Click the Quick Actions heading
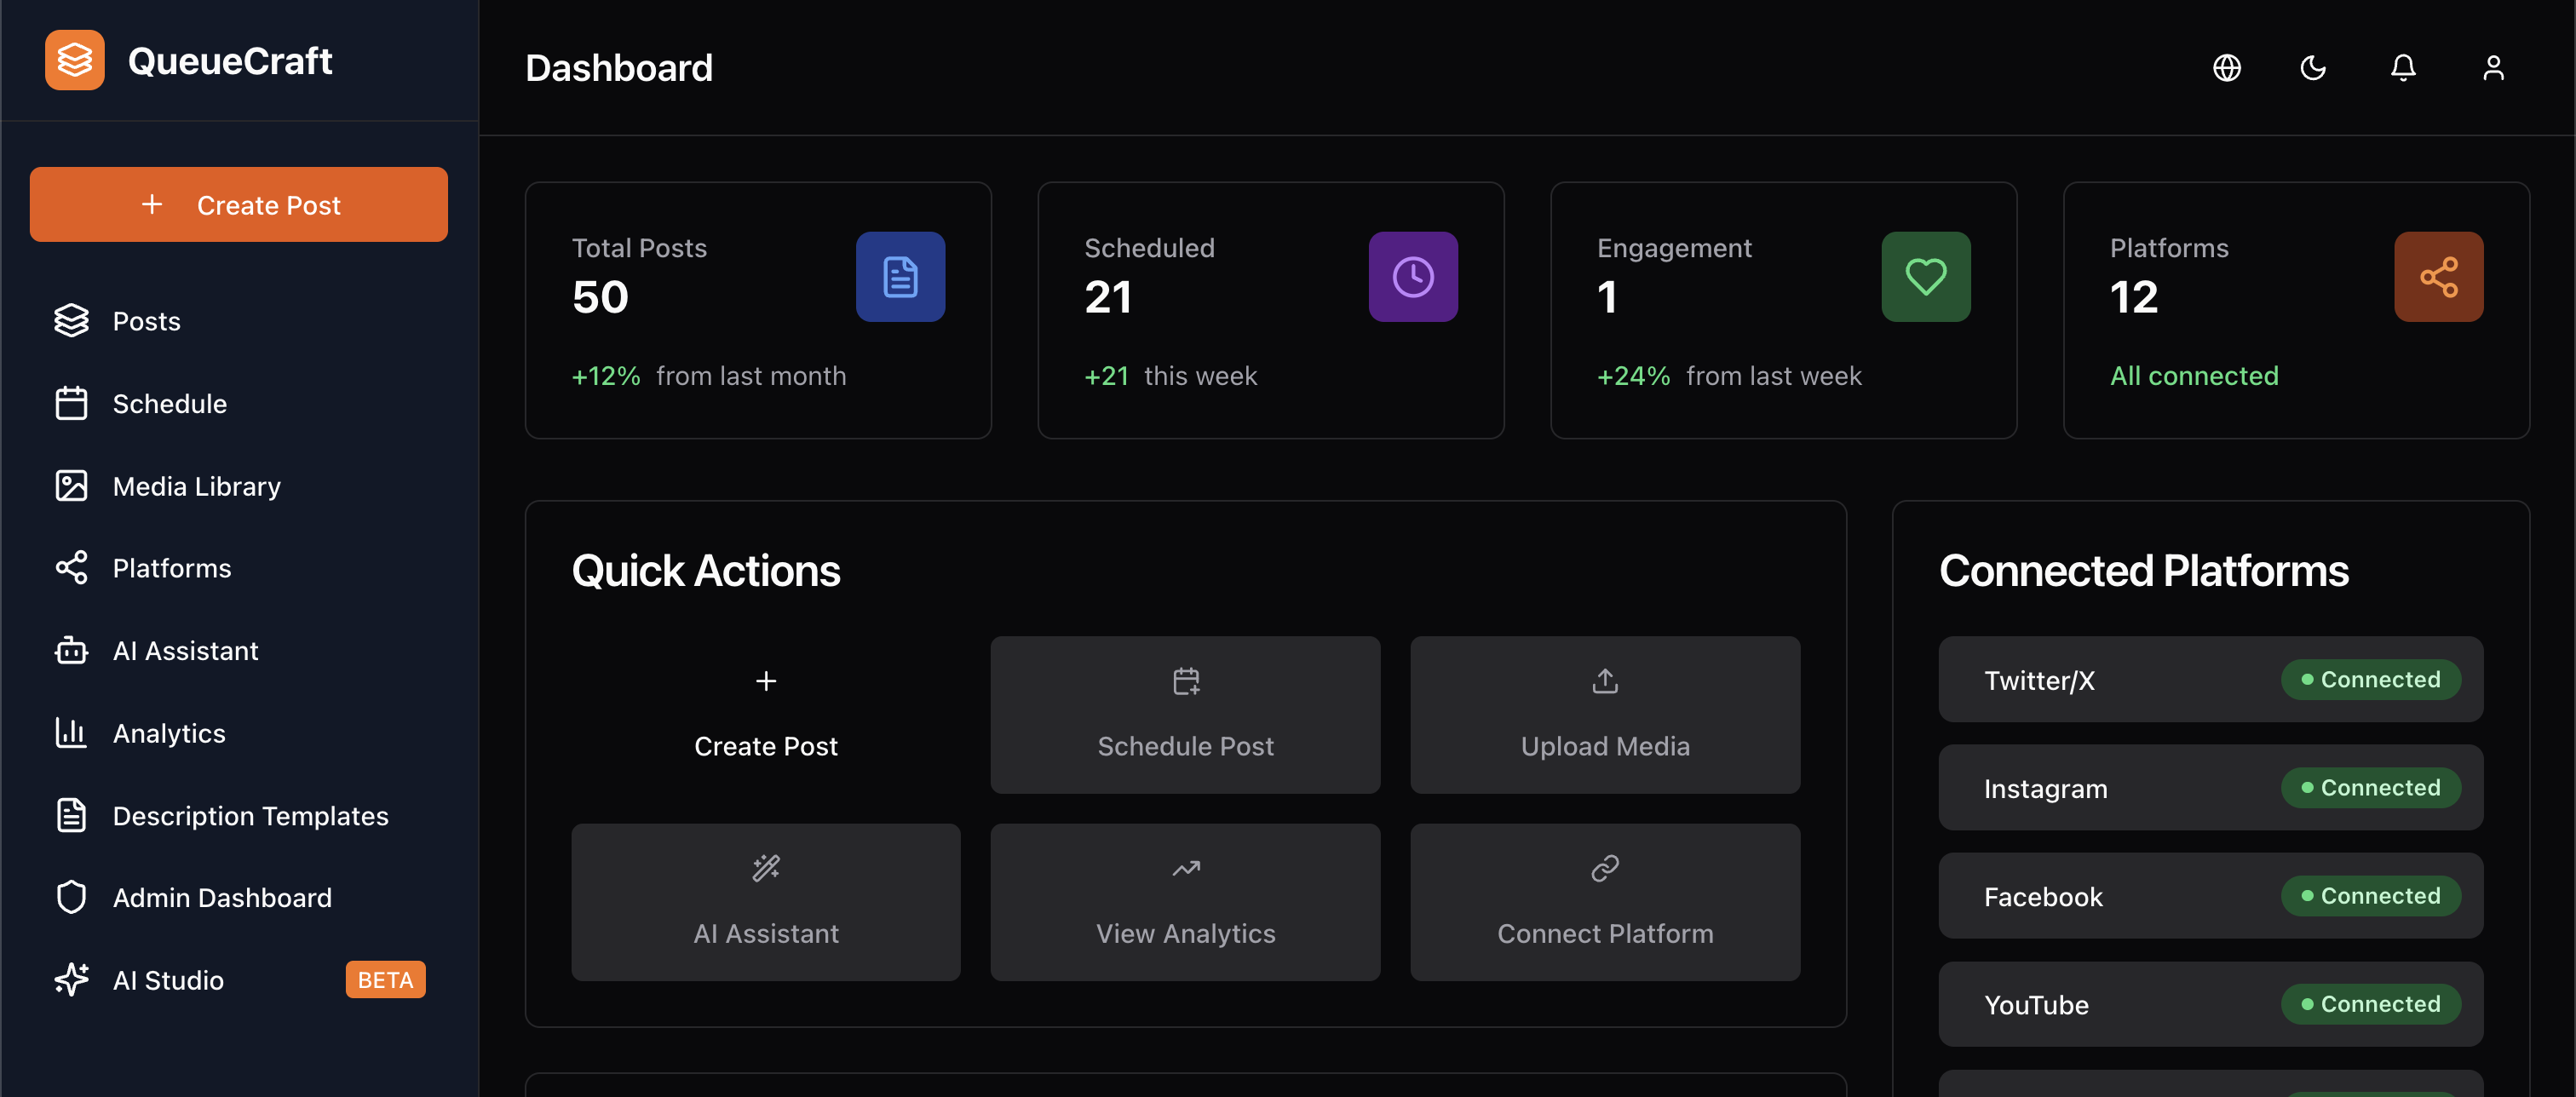 point(706,571)
